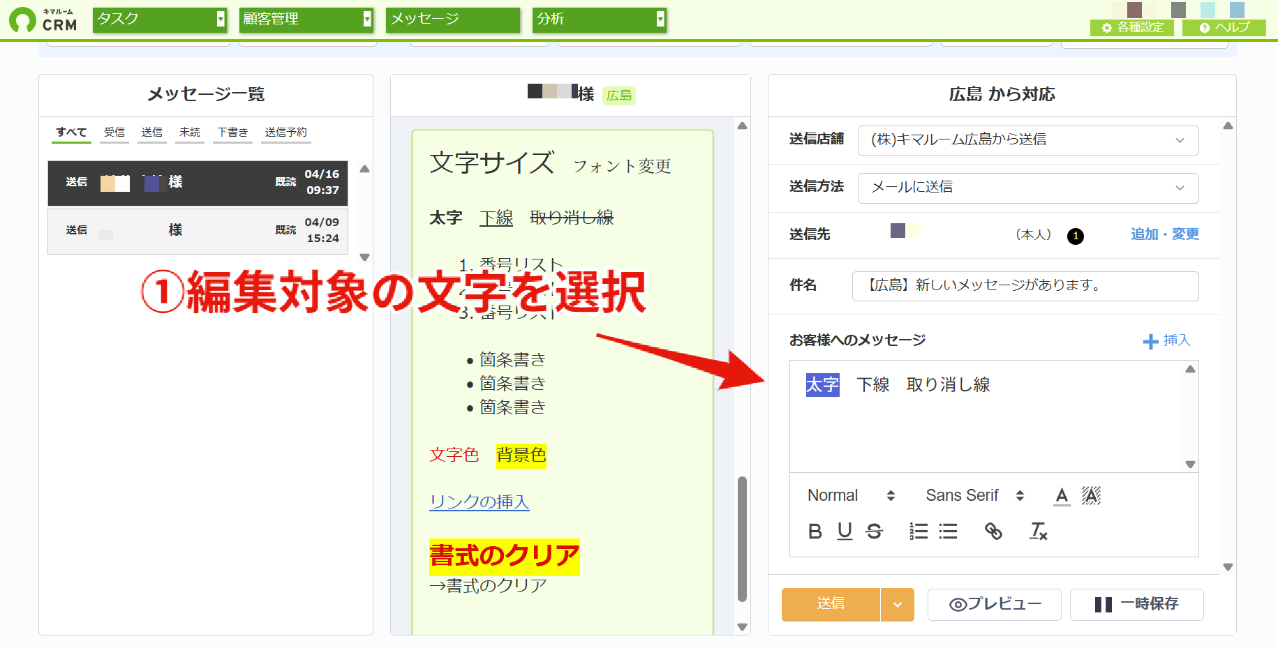Clear formatting with the Tx icon
This screenshot has width=1278, height=648.
pyautogui.click(x=1039, y=532)
